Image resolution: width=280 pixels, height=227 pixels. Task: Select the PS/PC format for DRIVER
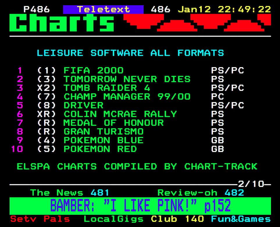pos(227,105)
